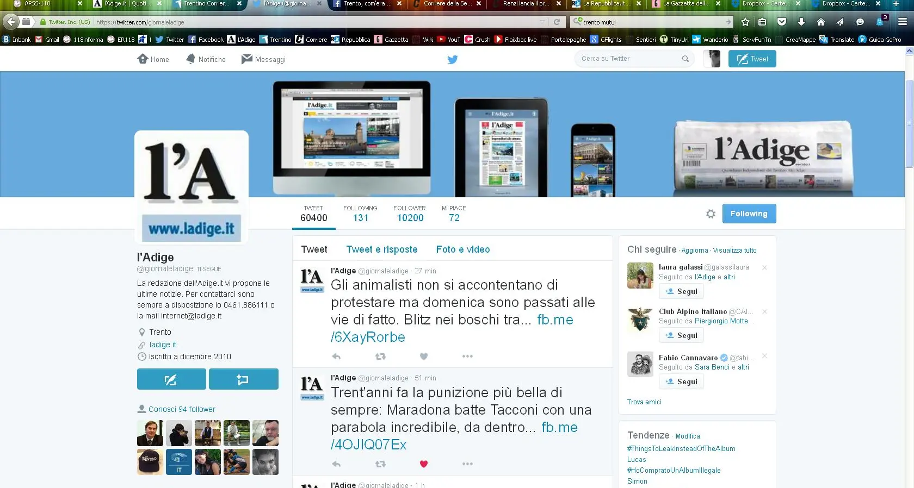Go to Twitter Home
The width and height of the screenshot is (914, 488).
coord(153,59)
